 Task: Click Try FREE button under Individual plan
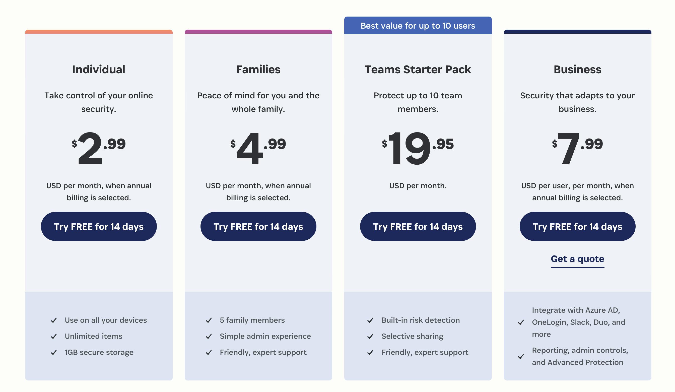(x=99, y=226)
